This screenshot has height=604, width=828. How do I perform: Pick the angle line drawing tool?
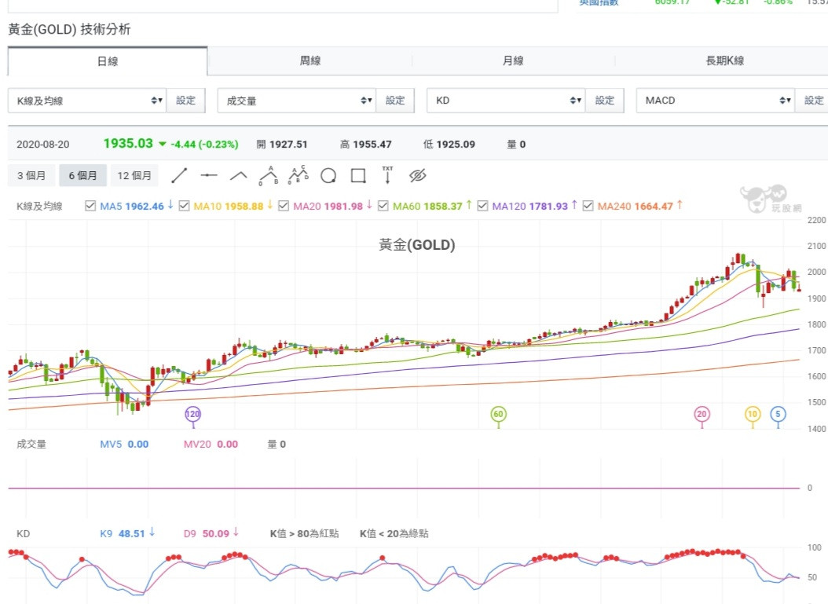pyautogui.click(x=239, y=175)
